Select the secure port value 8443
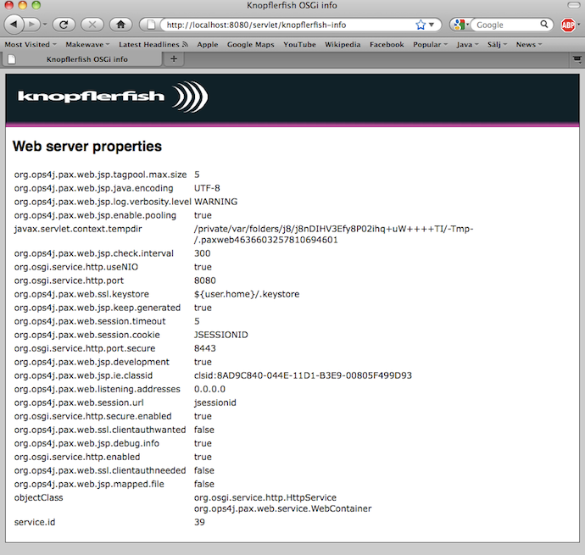 click(205, 348)
